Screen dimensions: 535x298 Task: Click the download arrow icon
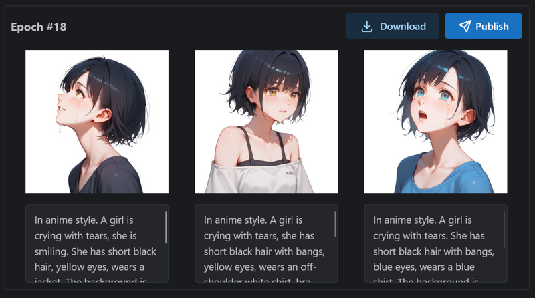coord(366,27)
